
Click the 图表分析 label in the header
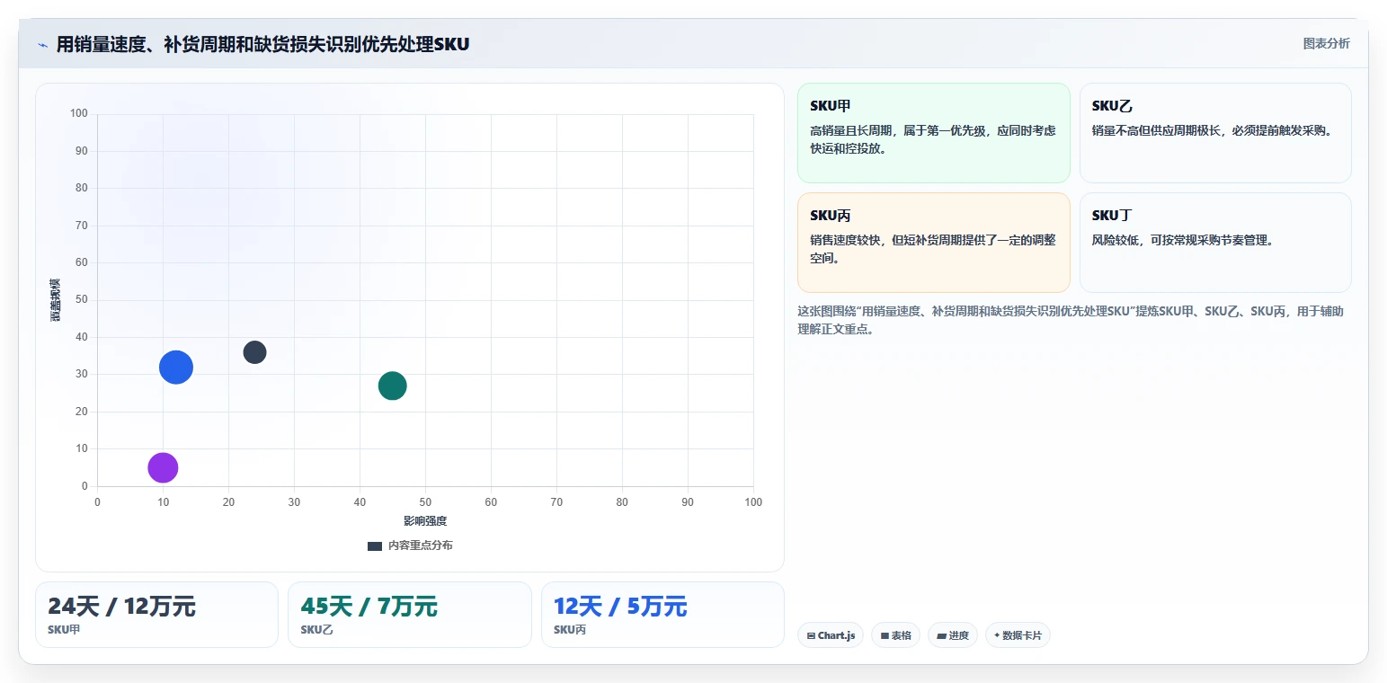tap(1326, 43)
